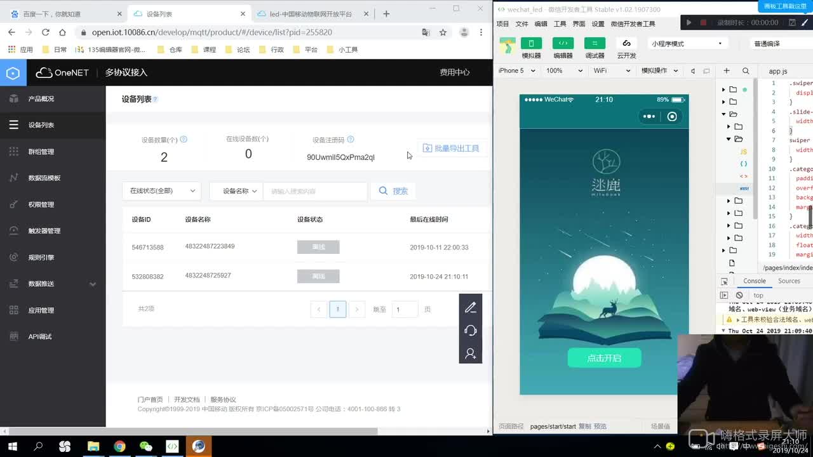This screenshot has width=813, height=457.
Task: Open 小工具 bookmark folder
Action: click(x=342, y=50)
